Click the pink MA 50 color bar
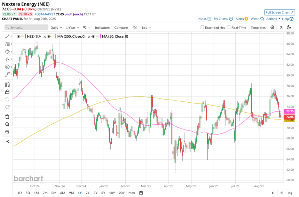 pos(100,36)
